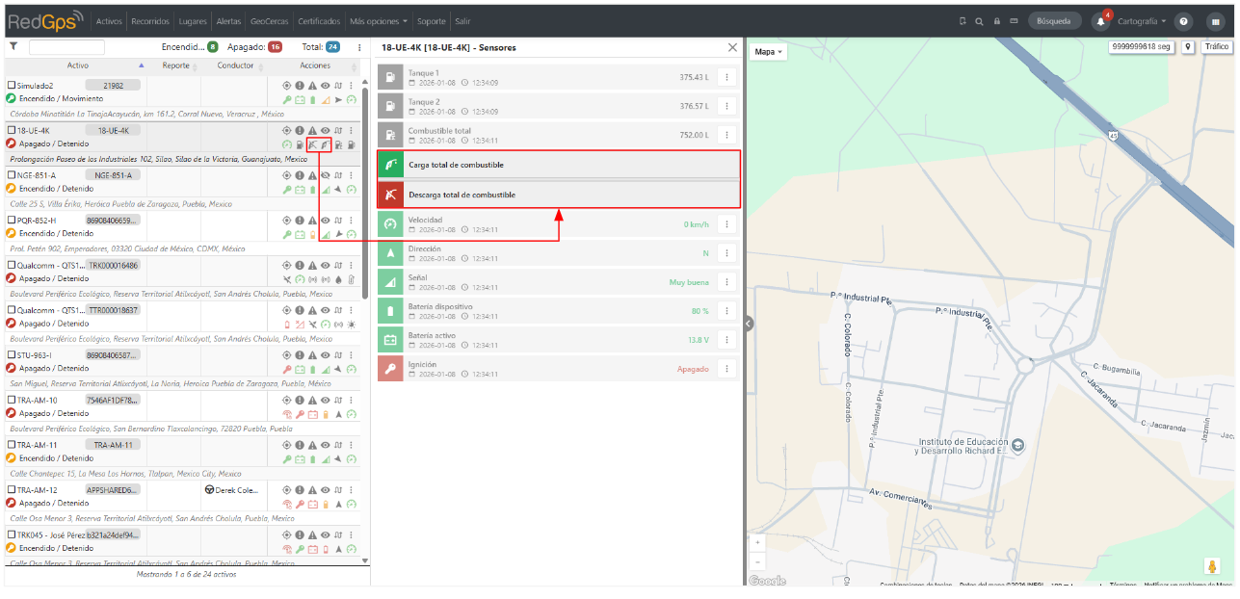Image resolution: width=1240 pixels, height=599 pixels.
Task: Click the Salir link
Action: click(463, 20)
